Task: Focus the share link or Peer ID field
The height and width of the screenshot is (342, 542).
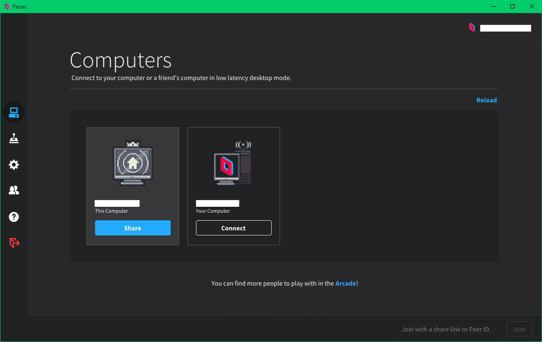Action: (x=448, y=329)
